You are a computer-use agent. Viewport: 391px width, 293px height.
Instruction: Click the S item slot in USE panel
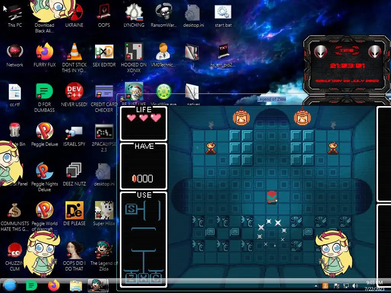tap(131, 209)
